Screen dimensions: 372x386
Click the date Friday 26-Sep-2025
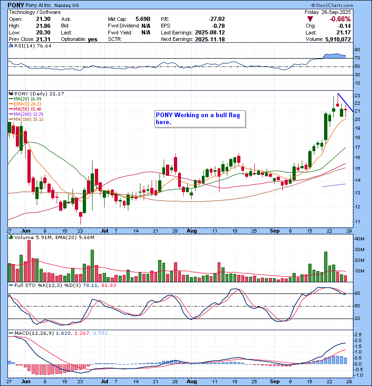328,12
